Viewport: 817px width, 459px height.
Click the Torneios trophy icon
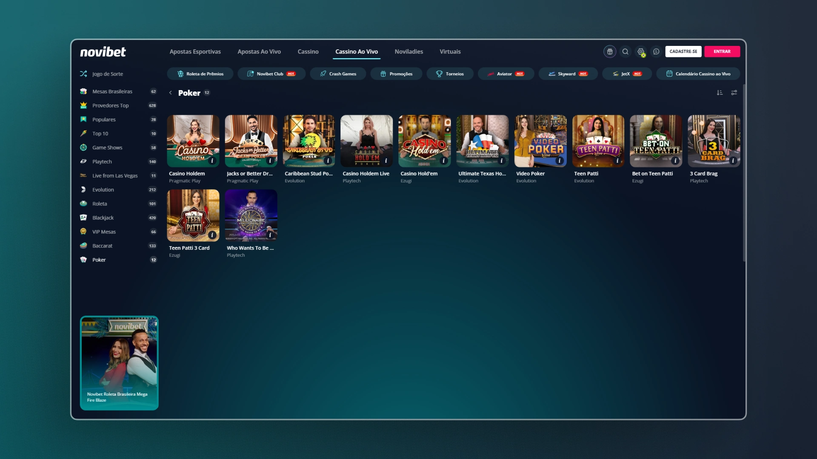tap(439, 74)
